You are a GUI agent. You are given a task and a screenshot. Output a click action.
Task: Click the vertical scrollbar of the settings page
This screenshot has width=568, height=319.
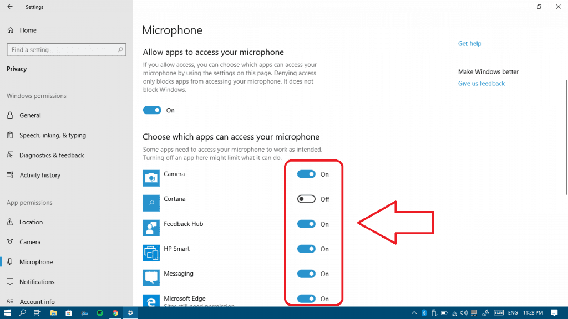click(x=566, y=137)
